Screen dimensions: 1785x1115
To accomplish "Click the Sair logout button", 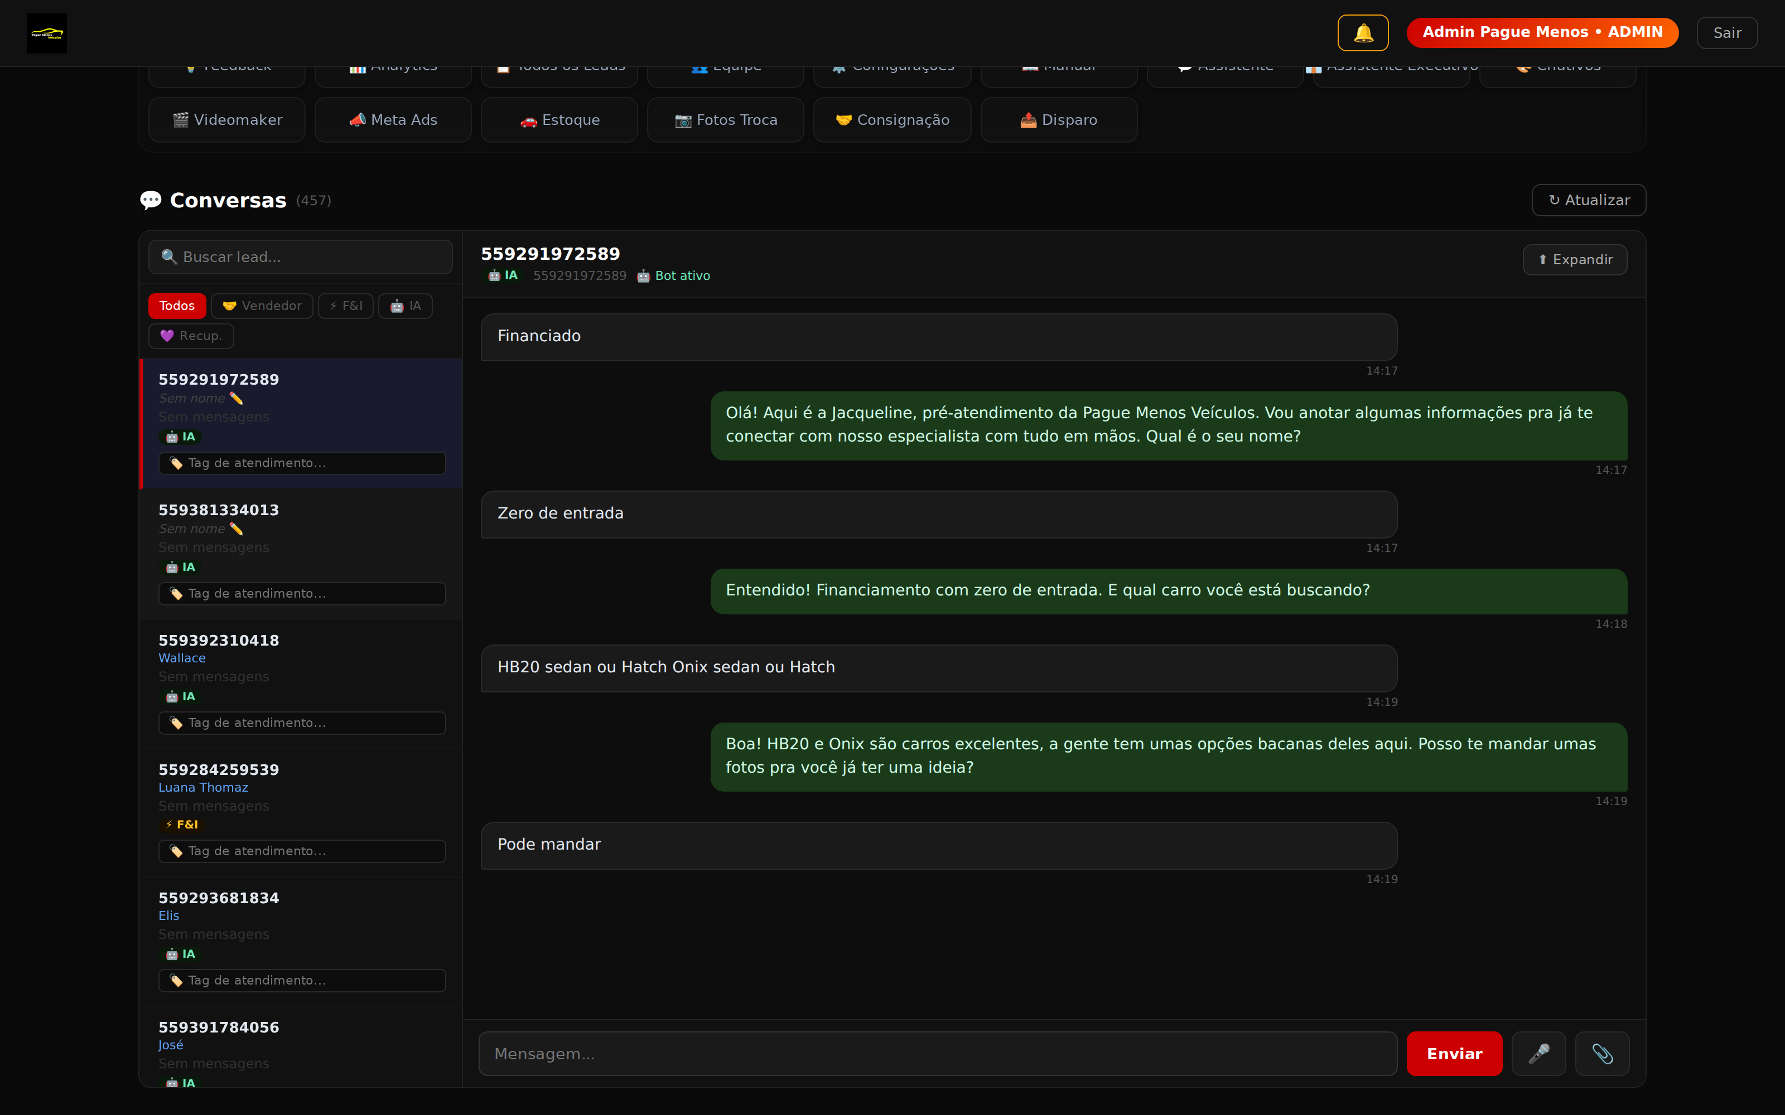I will coord(1728,32).
